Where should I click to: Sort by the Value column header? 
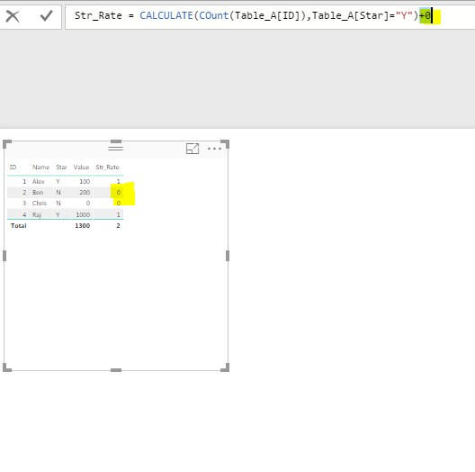pos(81,168)
